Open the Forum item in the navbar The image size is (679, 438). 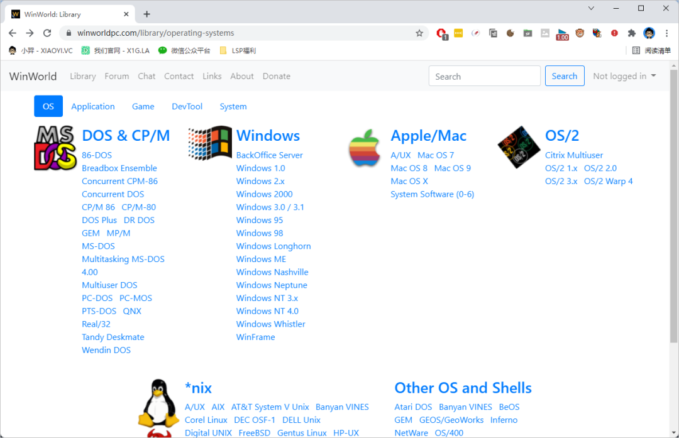click(x=117, y=76)
